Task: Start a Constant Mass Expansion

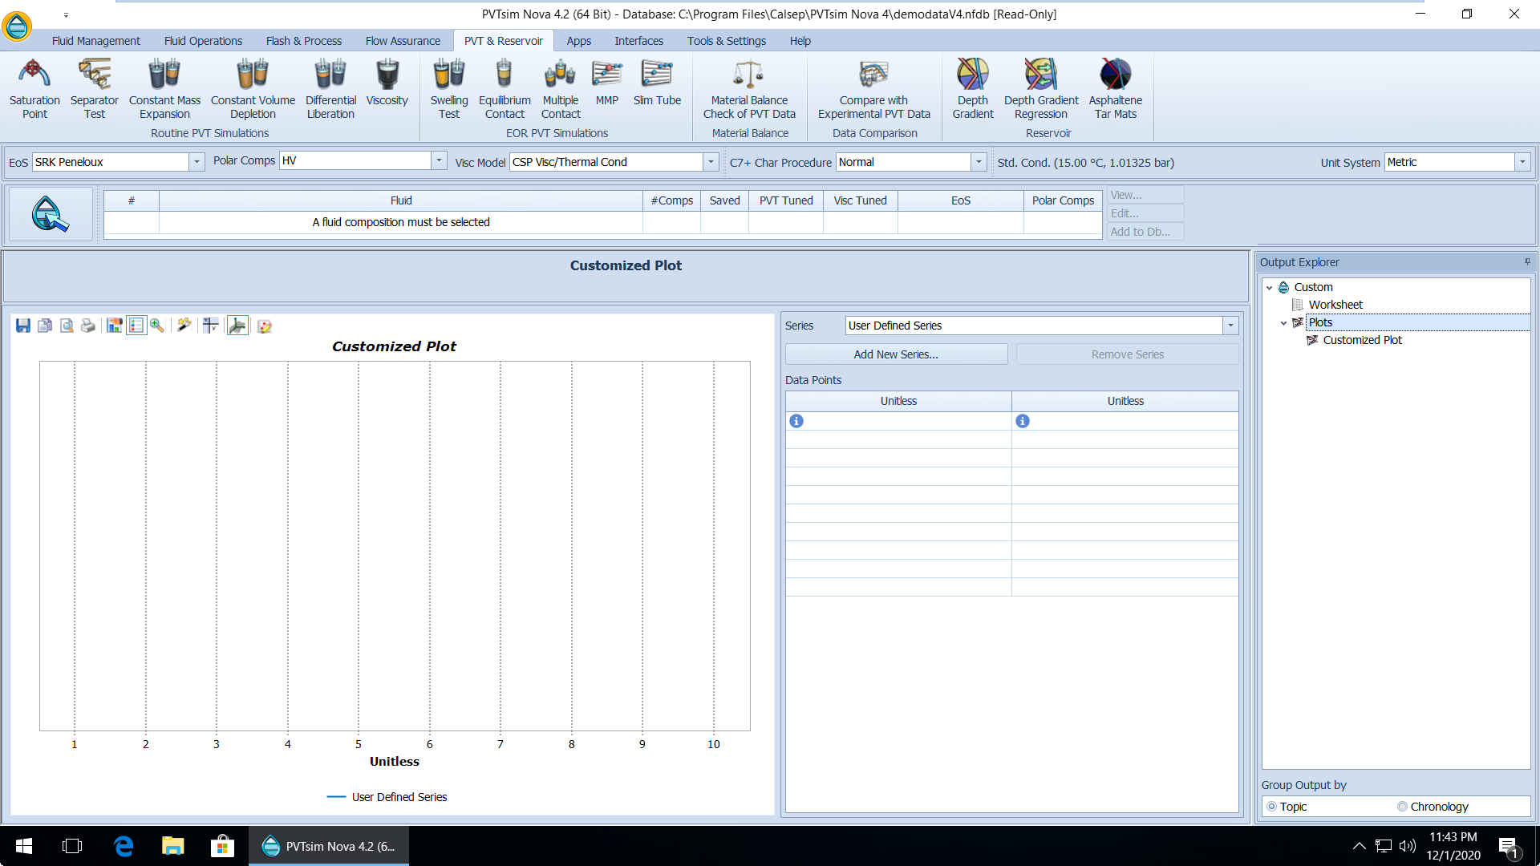Action: (164, 88)
